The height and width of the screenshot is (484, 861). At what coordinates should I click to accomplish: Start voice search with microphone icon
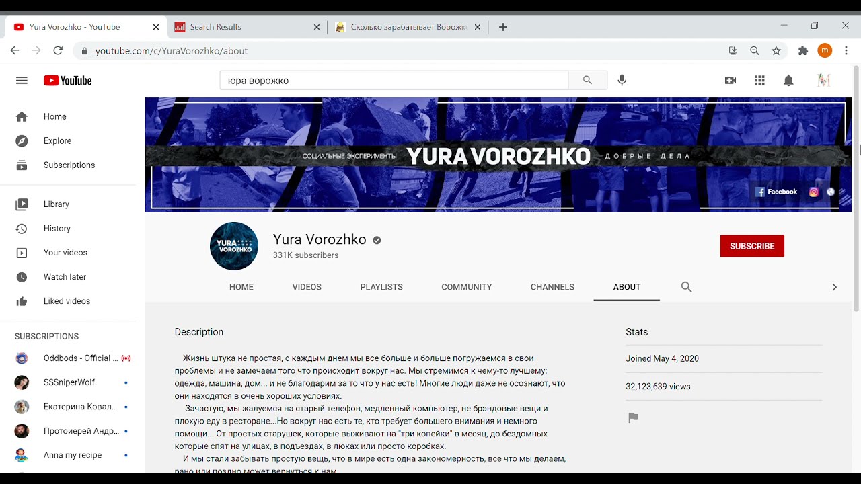click(x=622, y=80)
